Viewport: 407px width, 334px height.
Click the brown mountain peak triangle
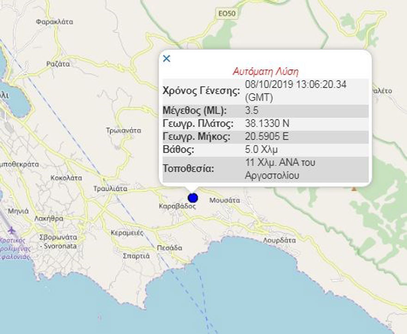click(354, 189)
